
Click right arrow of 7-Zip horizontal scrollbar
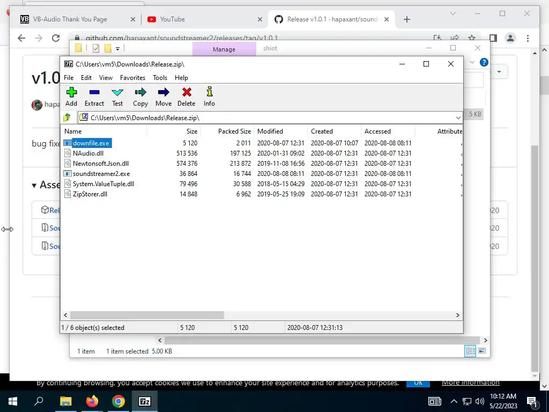(458, 315)
